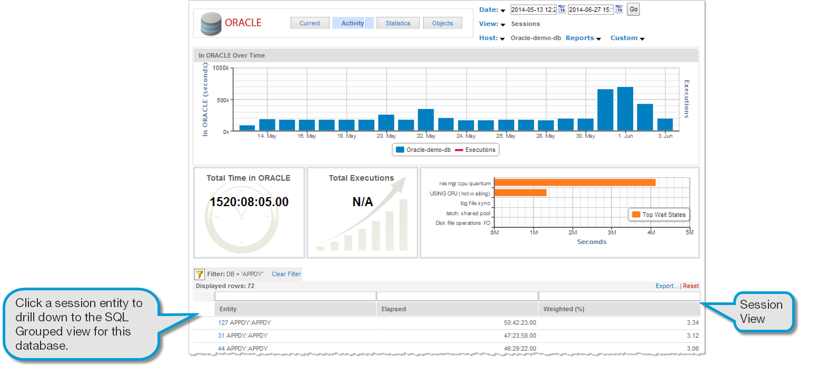Image resolution: width=818 pixels, height=366 pixels.
Task: Click the yellow filter funnel icon
Action: (x=200, y=274)
